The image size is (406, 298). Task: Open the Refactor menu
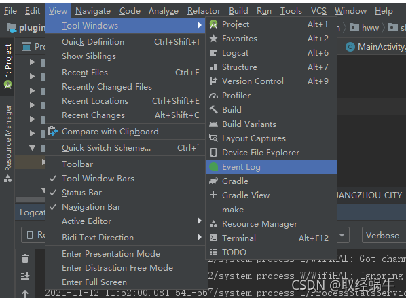[x=204, y=11]
